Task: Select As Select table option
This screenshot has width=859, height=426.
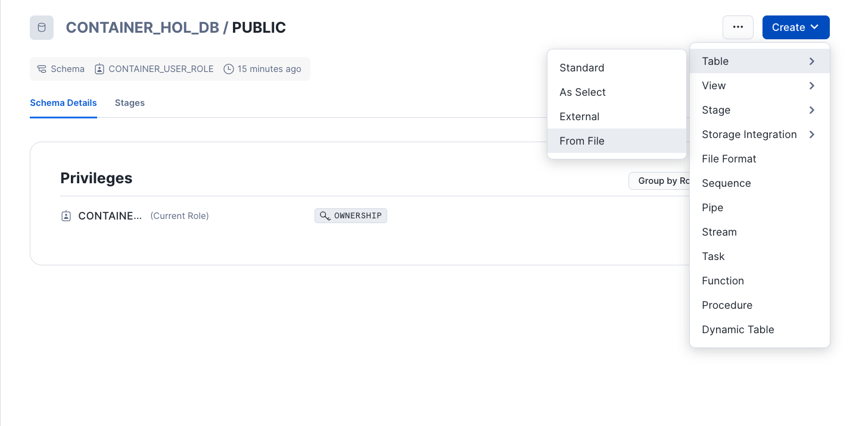Action: pyautogui.click(x=583, y=92)
